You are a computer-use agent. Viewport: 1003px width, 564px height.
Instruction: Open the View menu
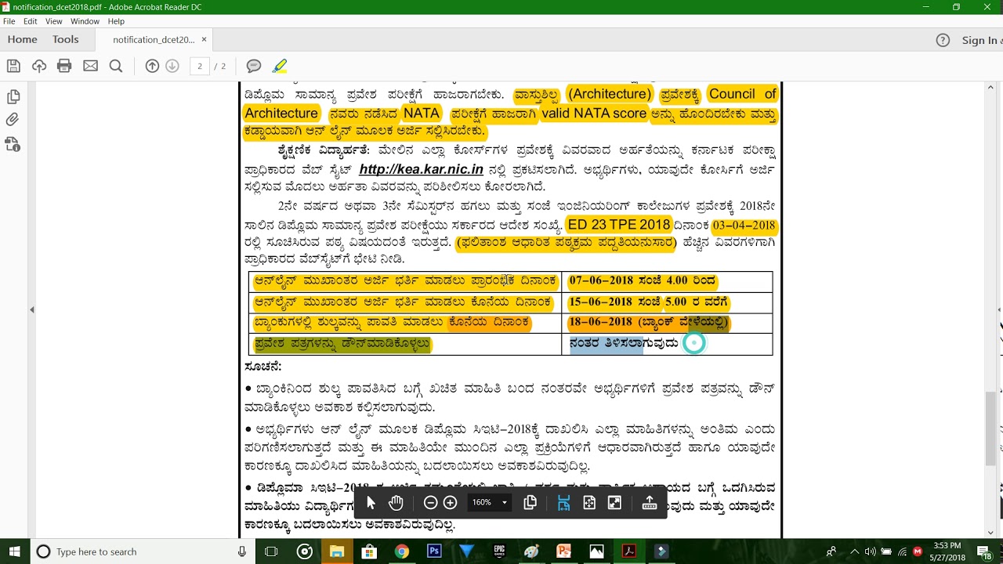coord(54,21)
